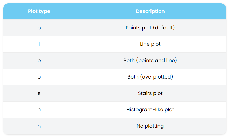Select the 'n' plot type cell
Screen dimensions: 230x137
click(x=39, y=126)
